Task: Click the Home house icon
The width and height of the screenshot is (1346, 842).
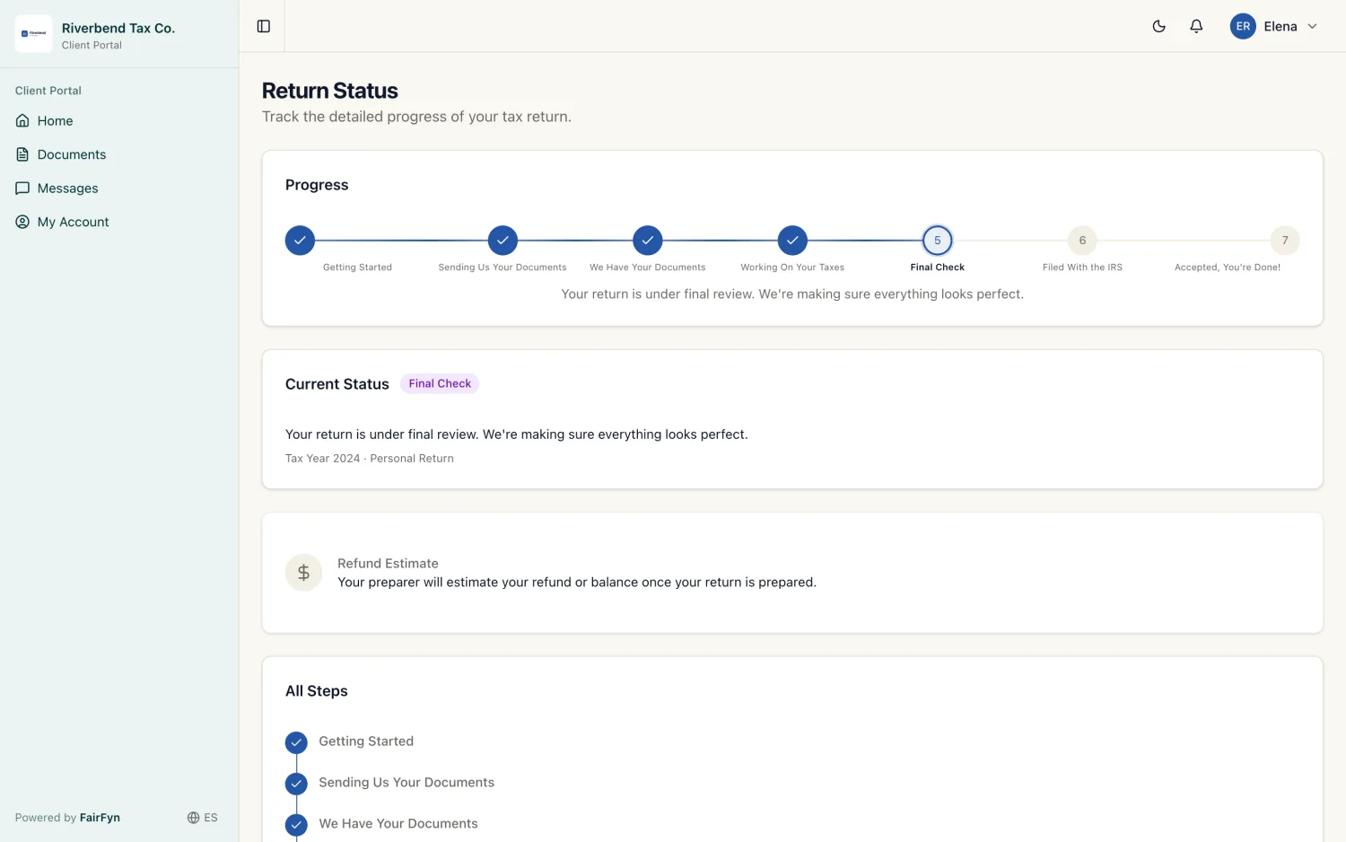Action: (22, 120)
